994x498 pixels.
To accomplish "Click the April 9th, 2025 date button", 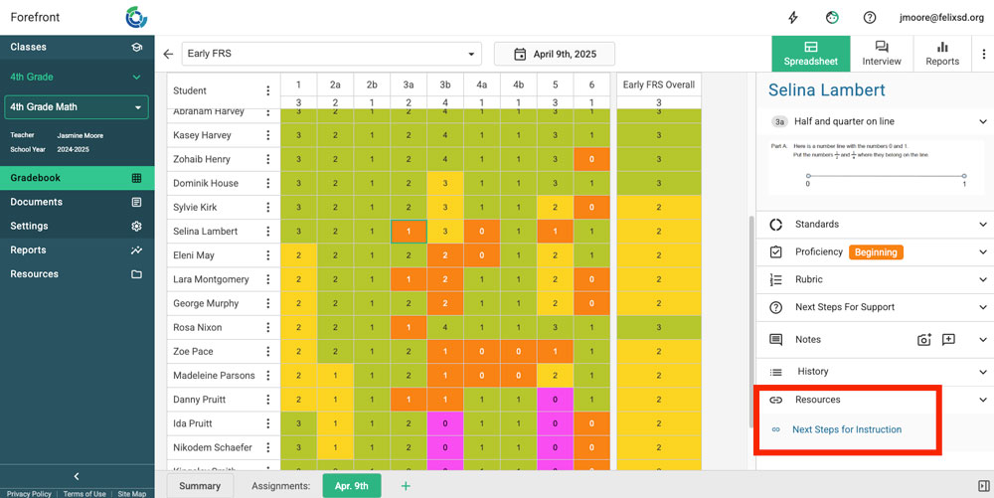I will pos(555,54).
